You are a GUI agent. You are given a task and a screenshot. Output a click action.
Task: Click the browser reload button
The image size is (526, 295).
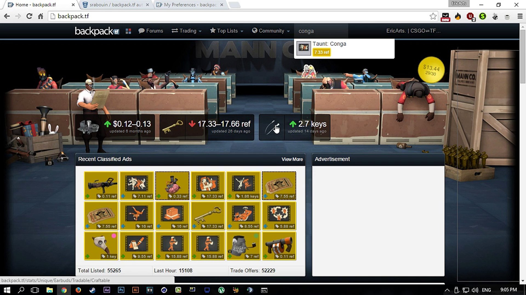point(29,16)
